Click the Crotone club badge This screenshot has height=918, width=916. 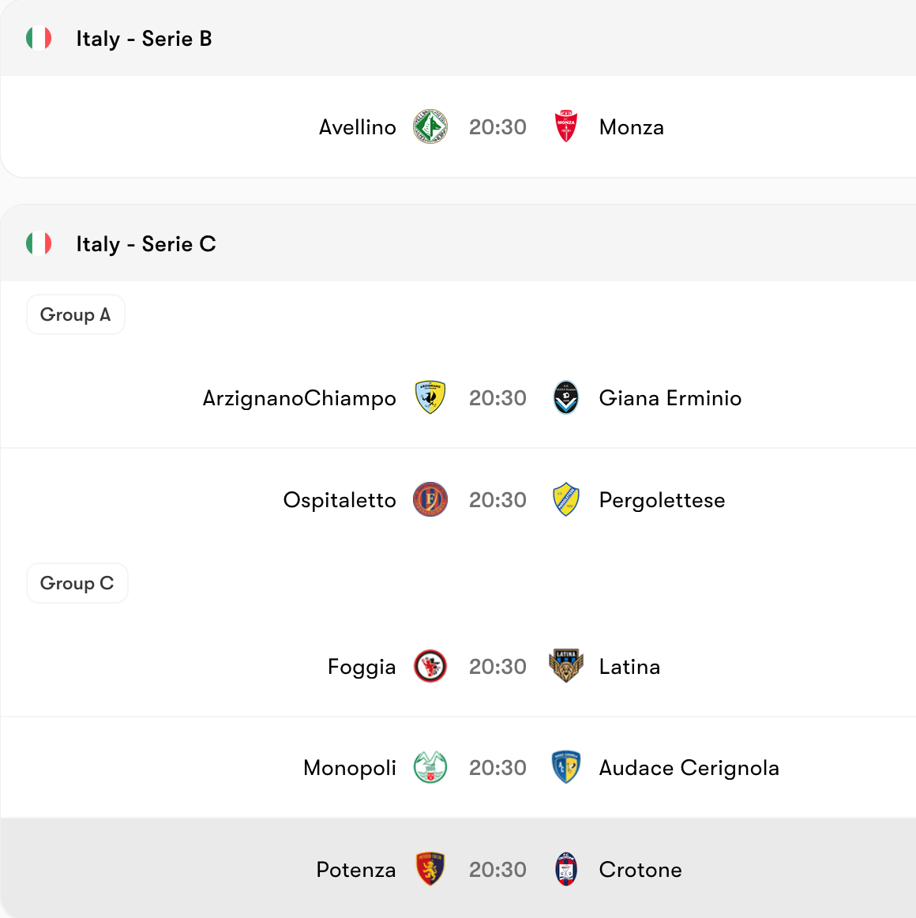click(x=566, y=869)
